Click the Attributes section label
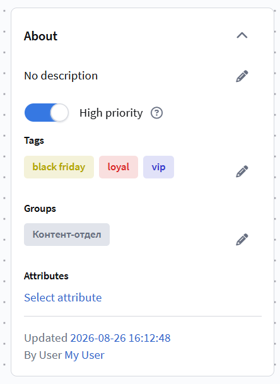This screenshot has height=384, width=280. tap(46, 276)
